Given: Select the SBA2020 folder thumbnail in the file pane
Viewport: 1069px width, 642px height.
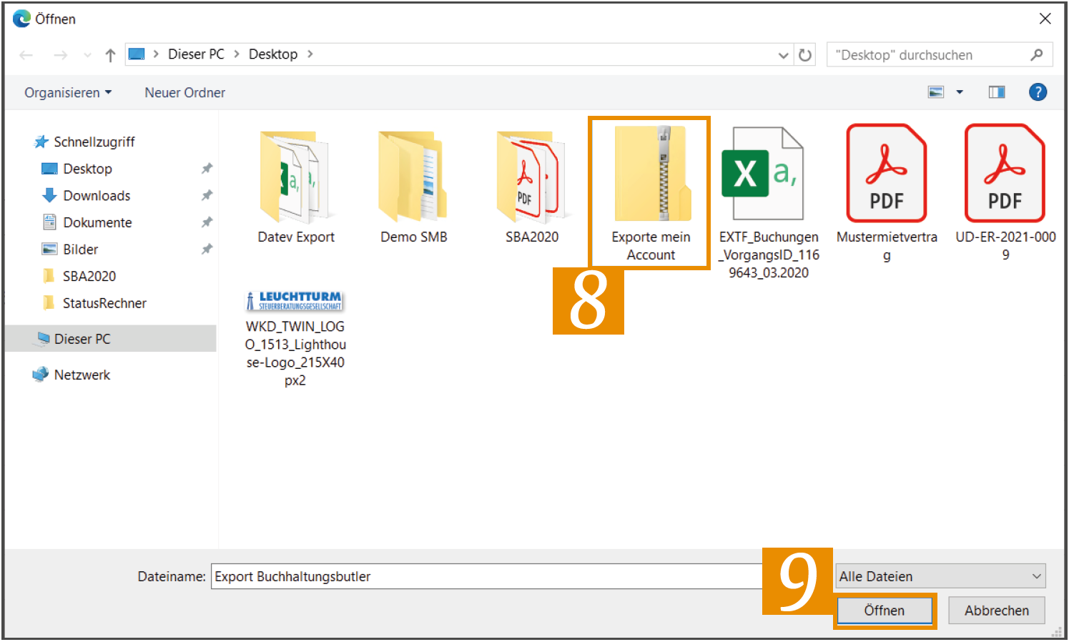Looking at the screenshot, I should pos(532,186).
